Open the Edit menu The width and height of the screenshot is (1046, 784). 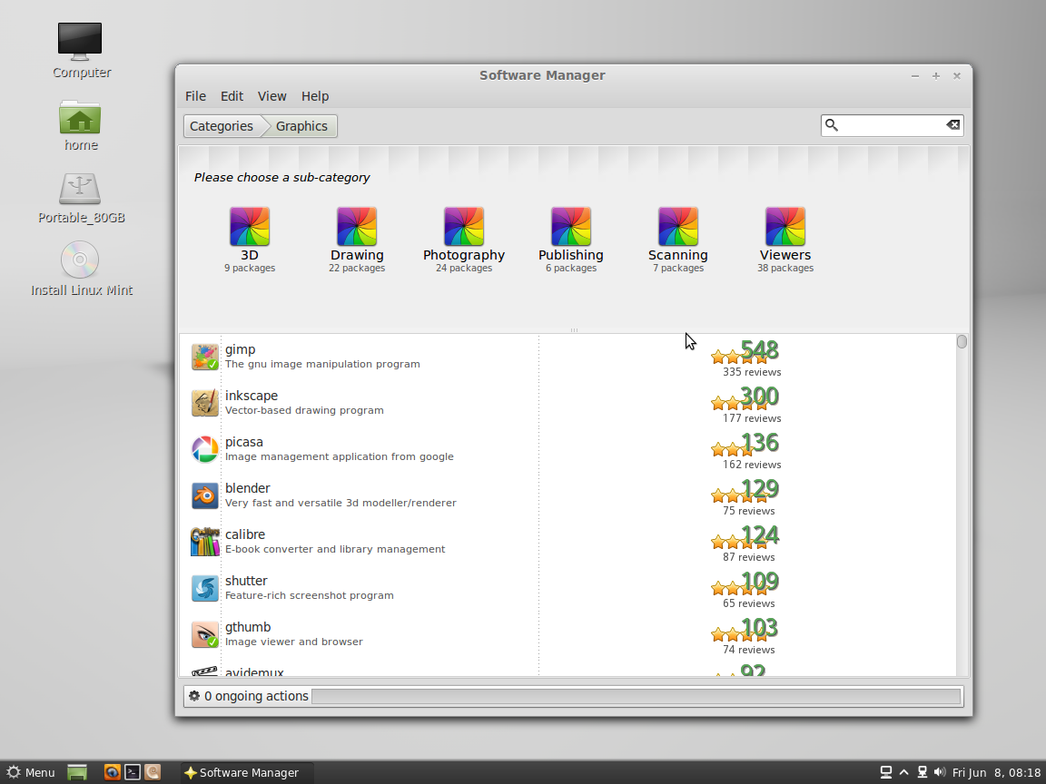point(232,96)
